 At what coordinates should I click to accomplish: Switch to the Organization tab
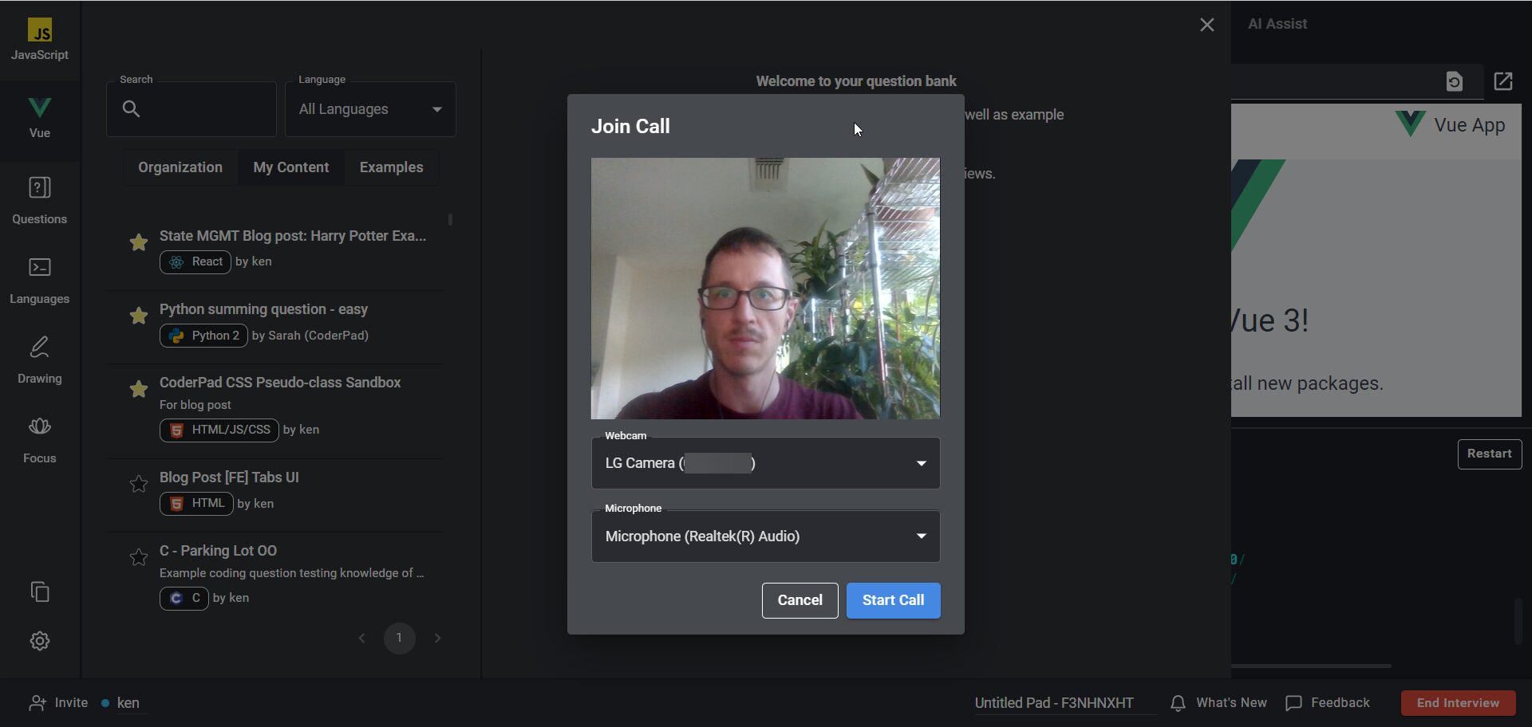click(x=180, y=167)
